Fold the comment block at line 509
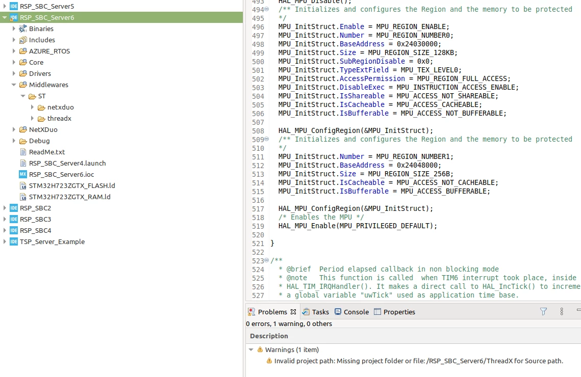Screen dimensions: 581x377 [x=266, y=139]
